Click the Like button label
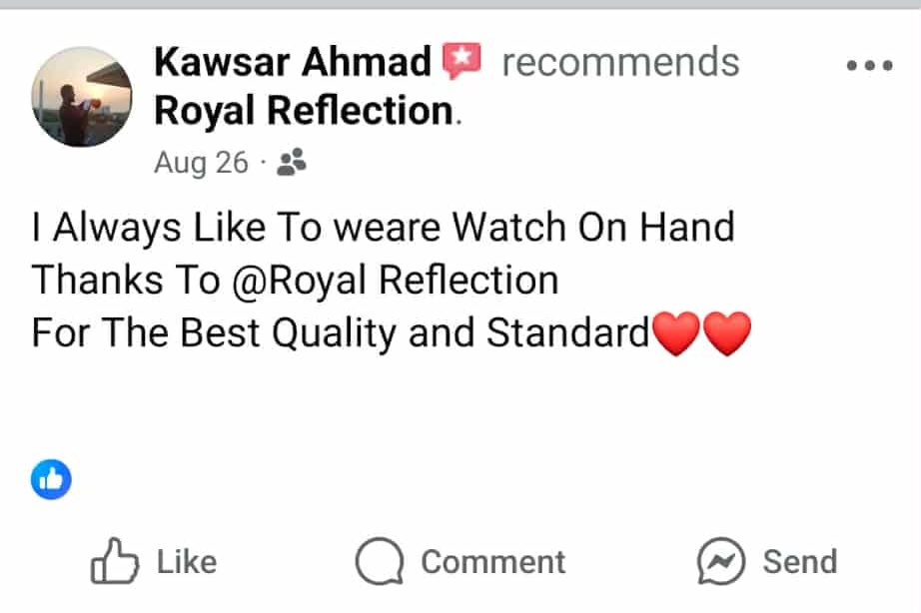Viewport: 921px width, 613px height. [187, 562]
